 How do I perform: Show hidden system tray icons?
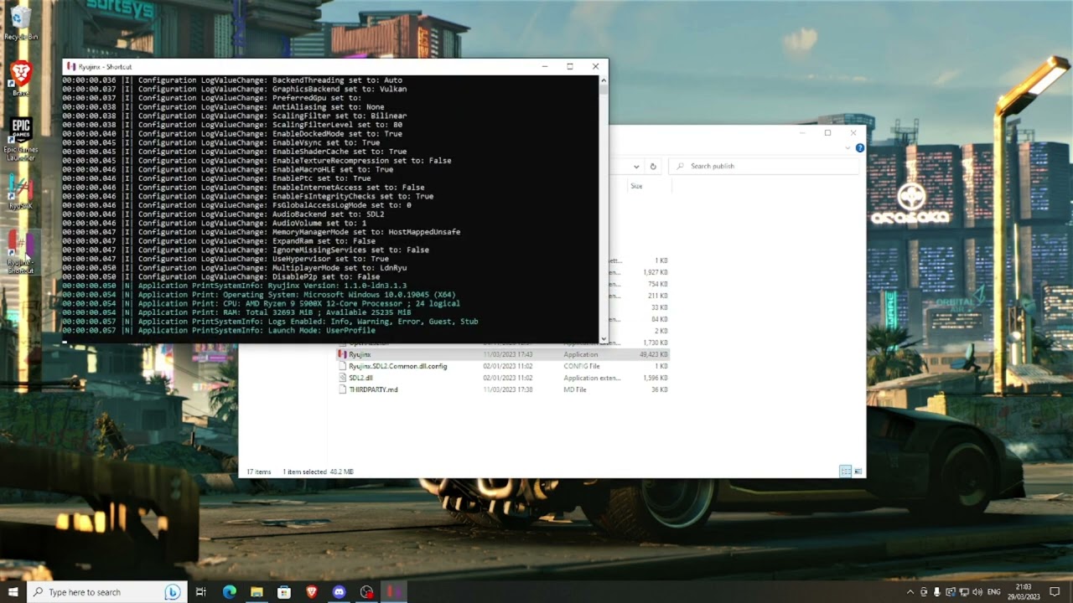click(910, 592)
